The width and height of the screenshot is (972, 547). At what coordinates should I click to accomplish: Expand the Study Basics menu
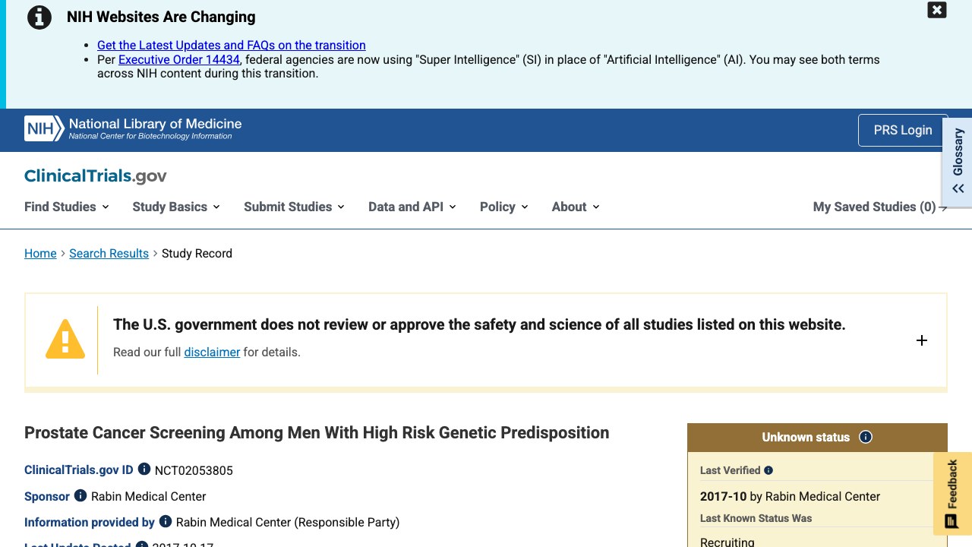[x=176, y=207]
